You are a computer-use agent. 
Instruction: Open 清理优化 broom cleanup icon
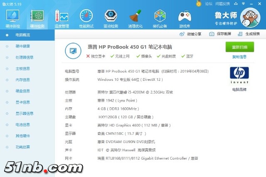click(135, 17)
